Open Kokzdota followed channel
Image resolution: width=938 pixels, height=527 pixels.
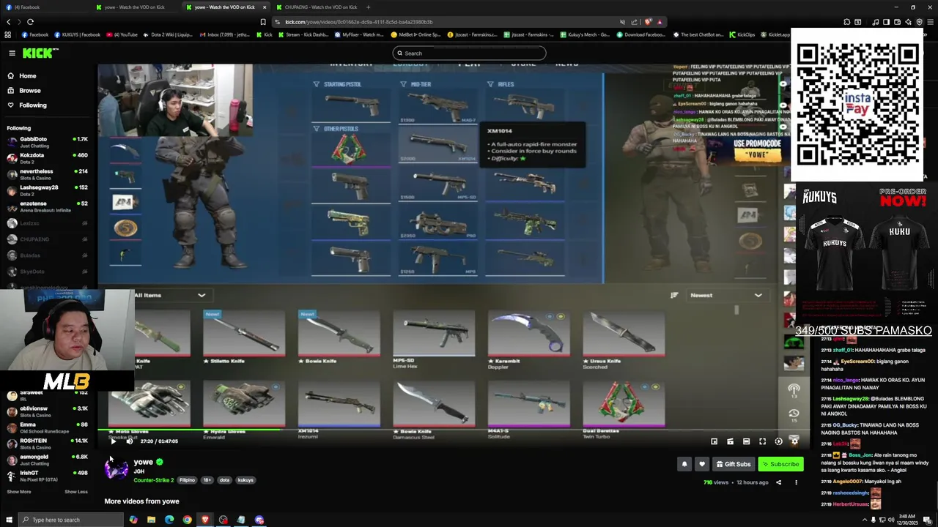(x=48, y=158)
